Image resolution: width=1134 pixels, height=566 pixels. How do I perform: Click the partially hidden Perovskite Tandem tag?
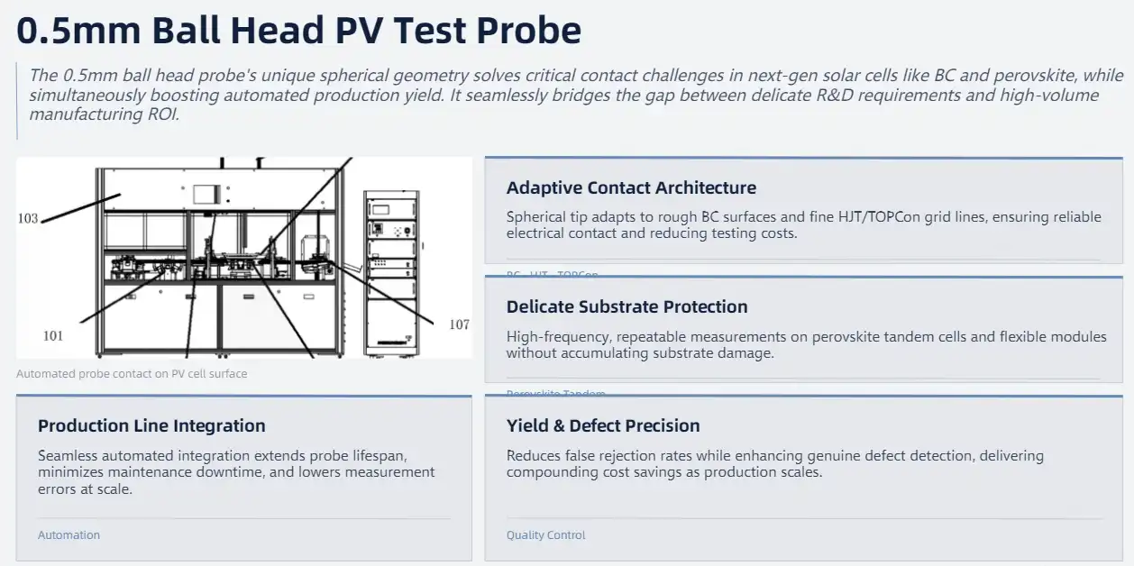point(556,394)
